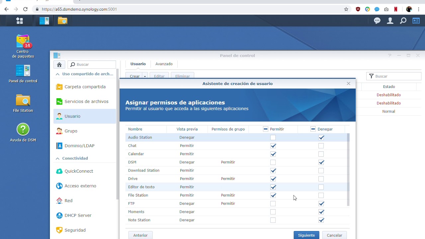Click applications list vertical scrollbar
This screenshot has width=425, height=239.
348,170
